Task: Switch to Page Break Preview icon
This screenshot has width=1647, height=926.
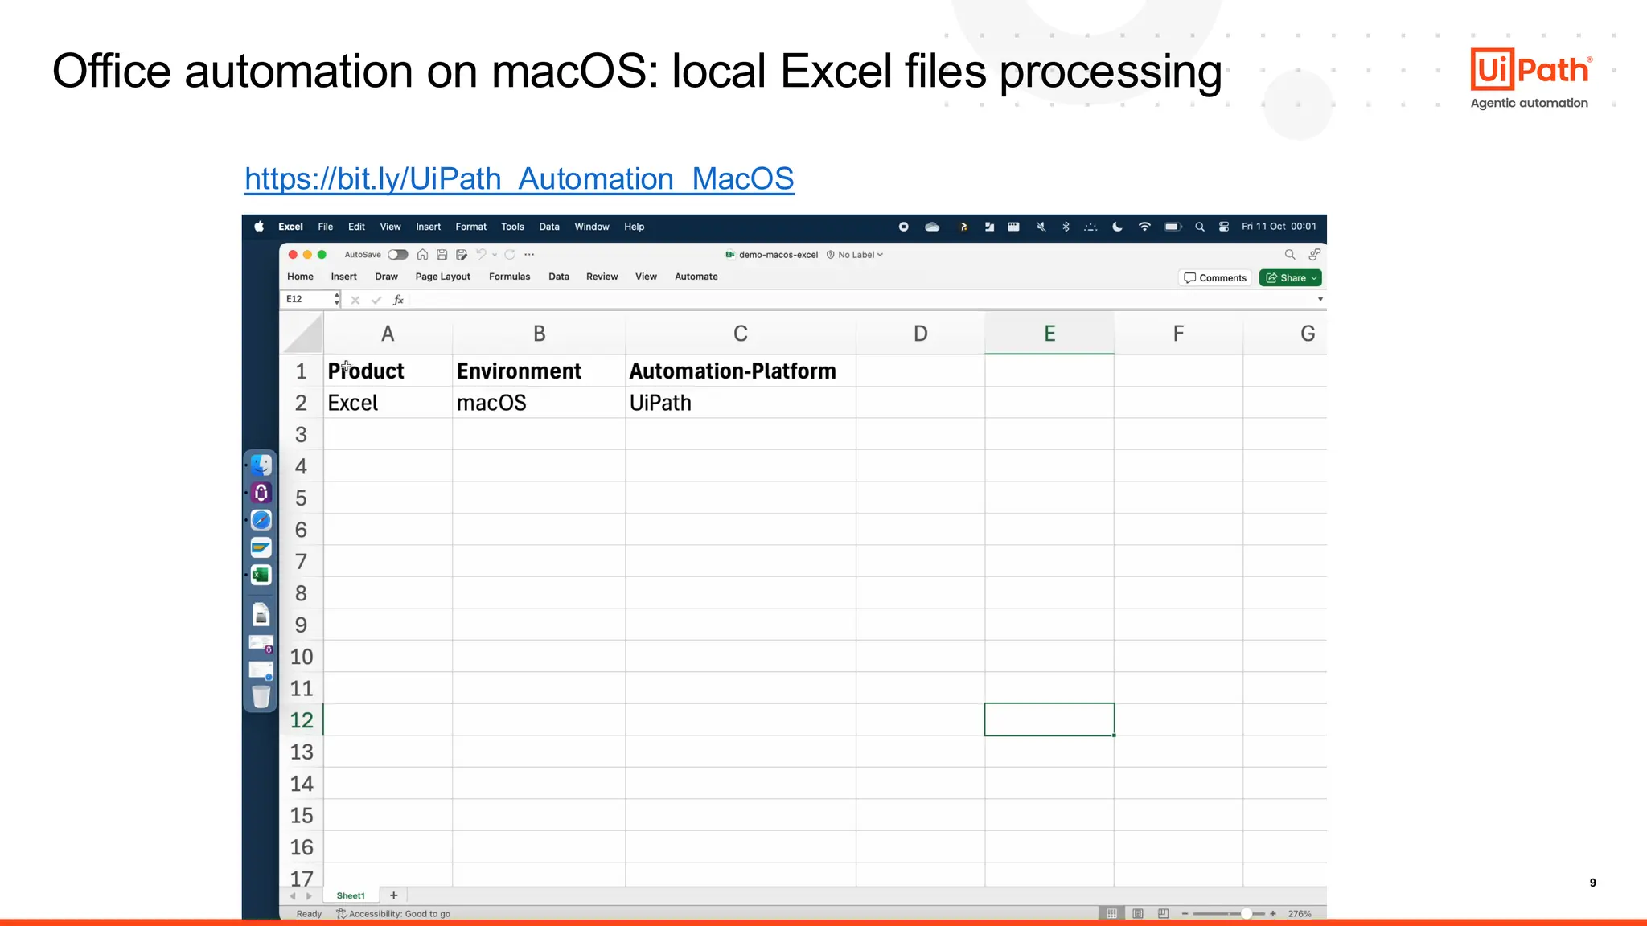Action: (1163, 914)
